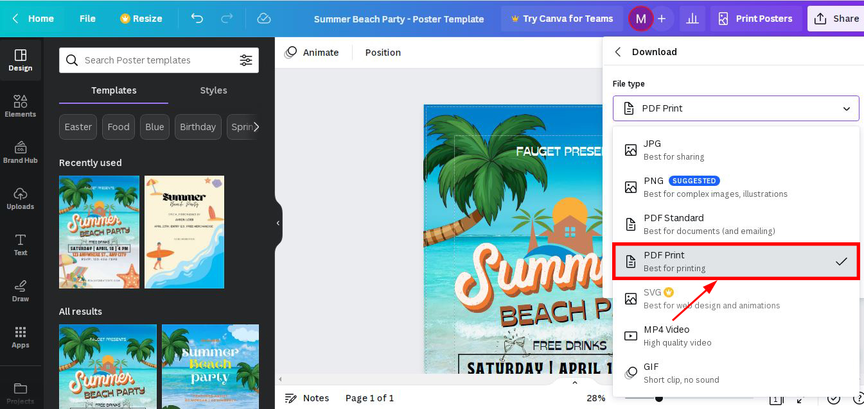This screenshot has height=409, width=864.
Task: Open the Elements sidebar panel
Action: [21, 106]
